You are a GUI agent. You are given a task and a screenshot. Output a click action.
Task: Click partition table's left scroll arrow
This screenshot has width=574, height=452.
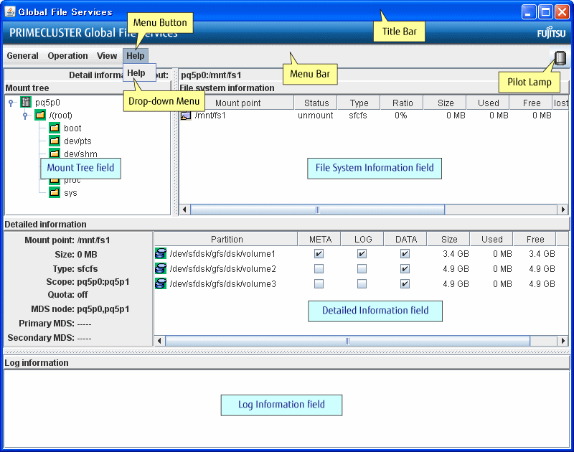159,341
